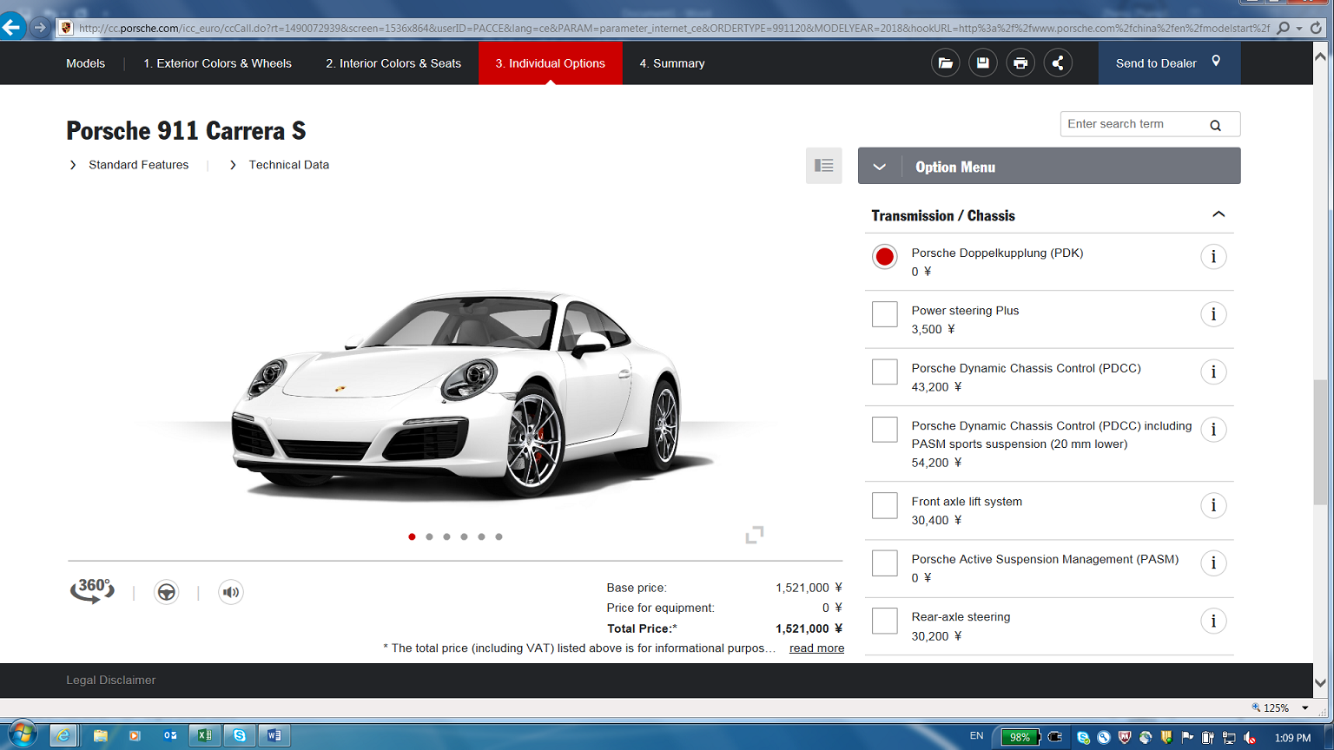1334x750 pixels.
Task: Select the Porsche Doppelkupplung (PDK) radio button
Action: [884, 257]
